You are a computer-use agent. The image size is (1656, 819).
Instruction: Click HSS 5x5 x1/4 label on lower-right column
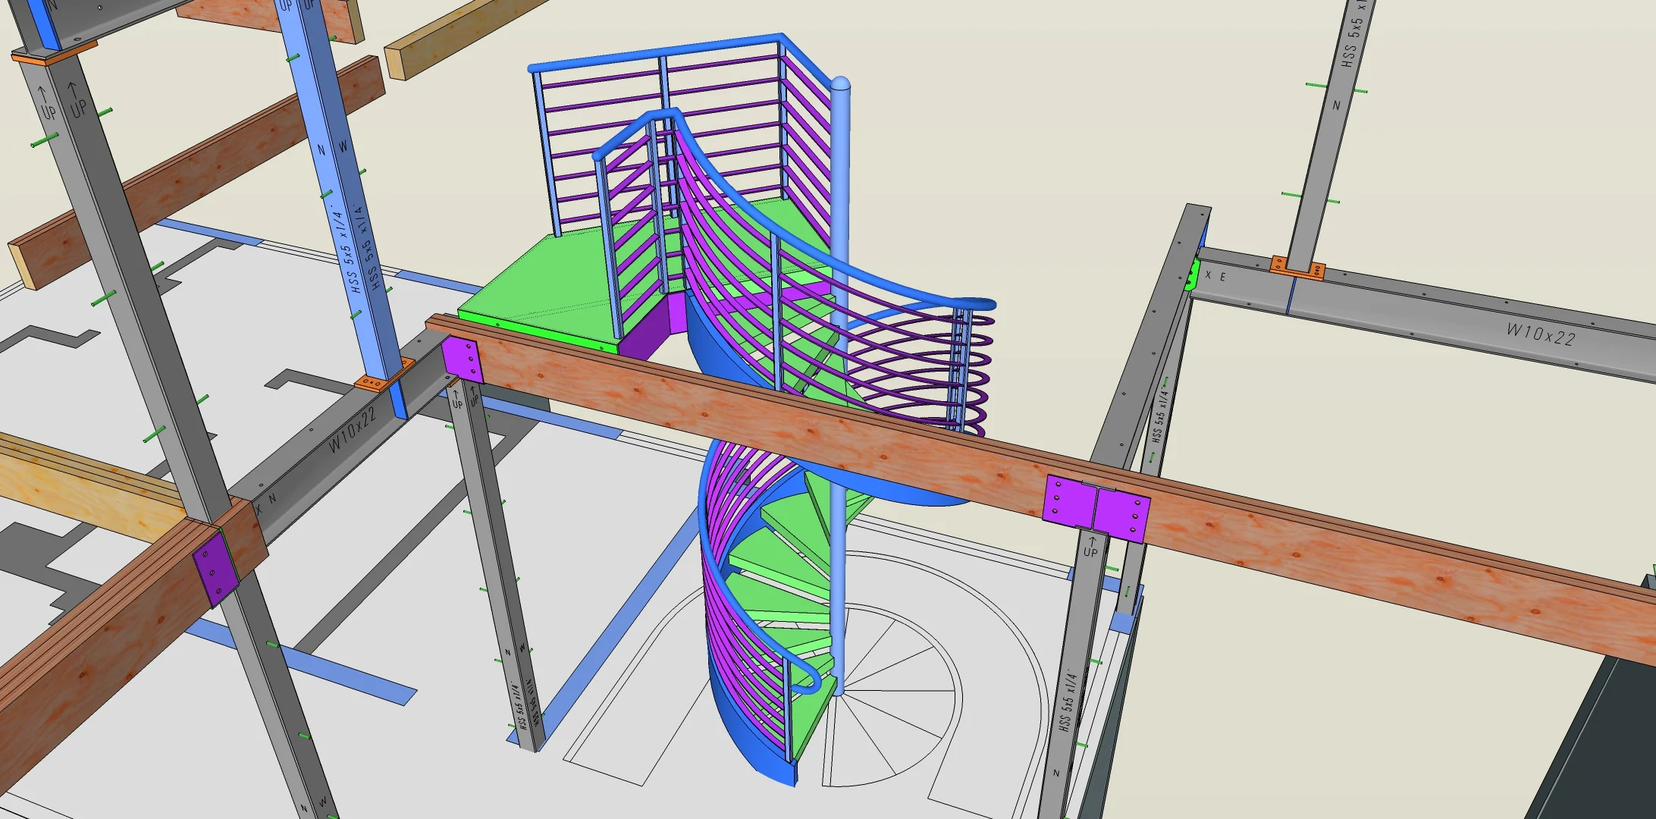click(1067, 701)
